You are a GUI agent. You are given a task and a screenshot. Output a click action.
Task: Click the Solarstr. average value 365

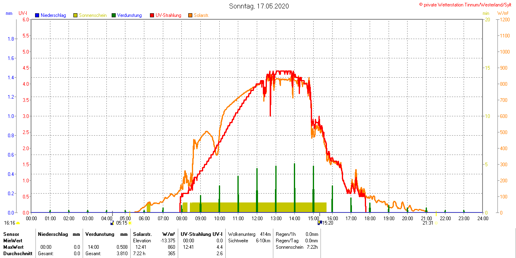pyautogui.click(x=171, y=254)
